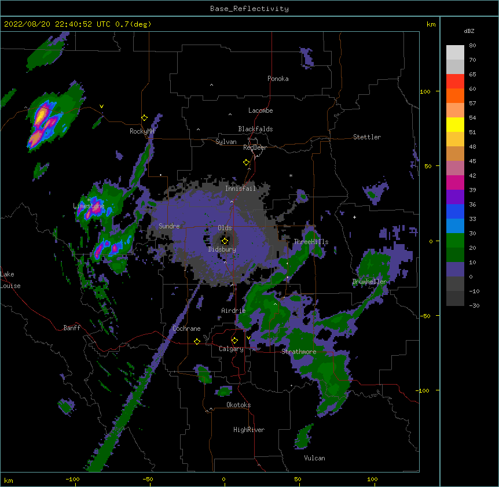
Task: Select the yellow diamond marker below Cochrane label
Action: coord(197,341)
